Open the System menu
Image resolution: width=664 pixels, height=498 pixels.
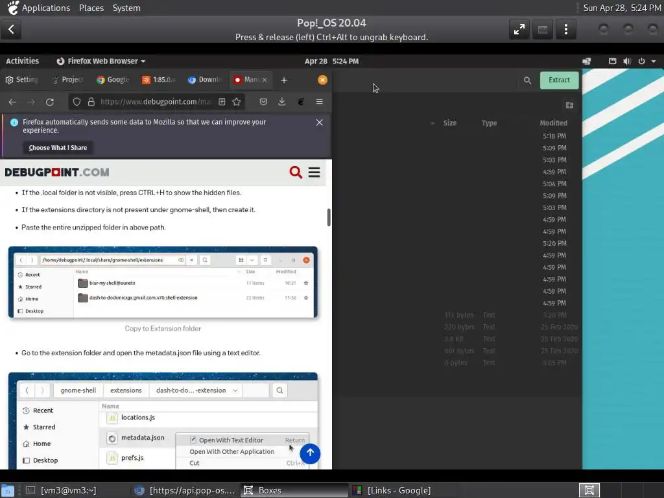[126, 8]
